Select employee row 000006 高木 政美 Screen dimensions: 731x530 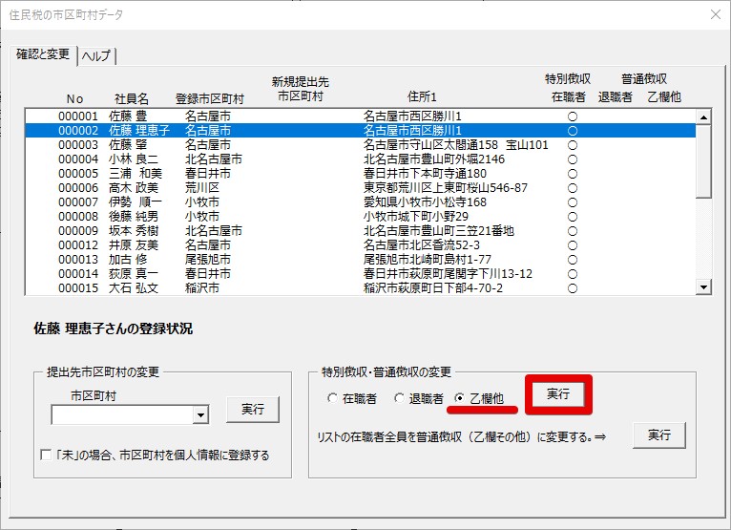click(360, 187)
